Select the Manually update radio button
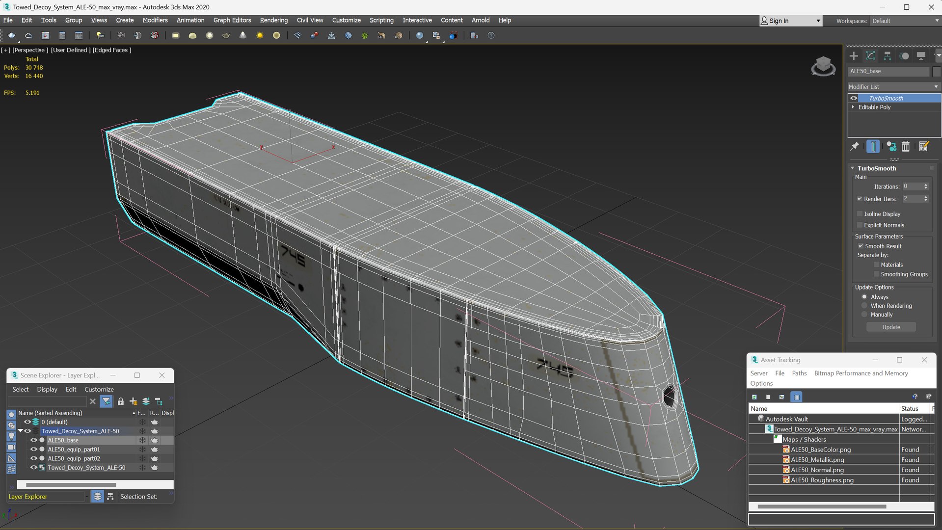This screenshot has height=530, width=942. (864, 315)
